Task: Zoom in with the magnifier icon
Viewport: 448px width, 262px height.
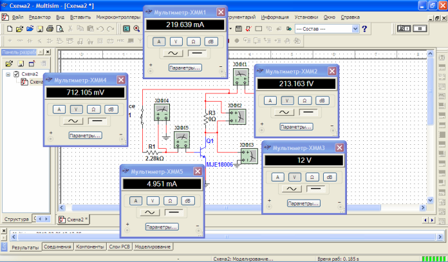Action: pyautogui.click(x=136, y=28)
